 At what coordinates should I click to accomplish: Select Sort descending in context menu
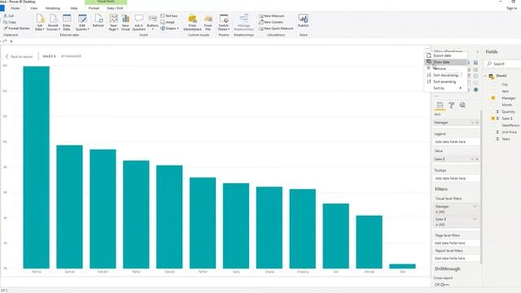tap(445, 75)
